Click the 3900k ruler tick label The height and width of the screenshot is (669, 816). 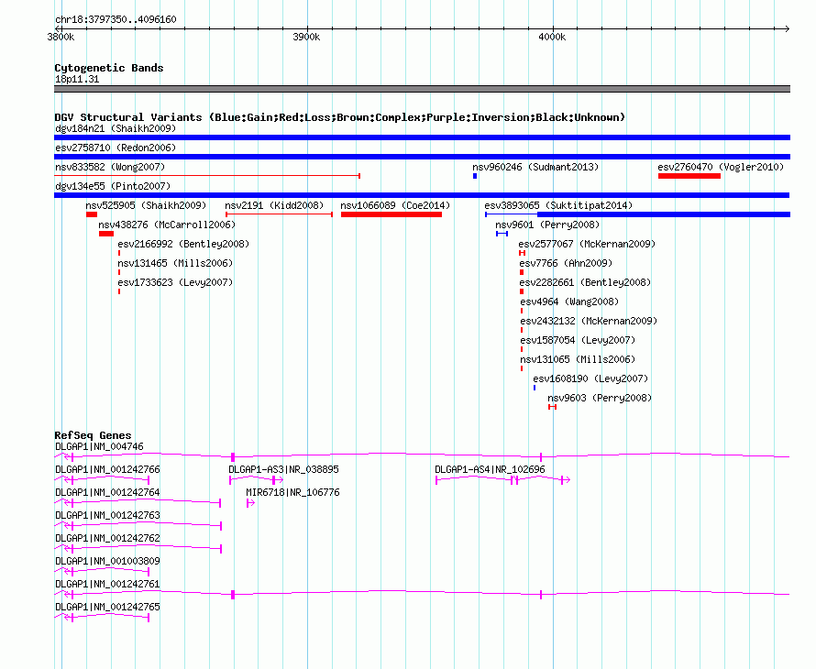click(x=306, y=37)
